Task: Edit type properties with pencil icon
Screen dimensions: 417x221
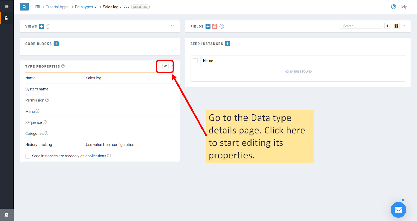Action: click(x=165, y=66)
